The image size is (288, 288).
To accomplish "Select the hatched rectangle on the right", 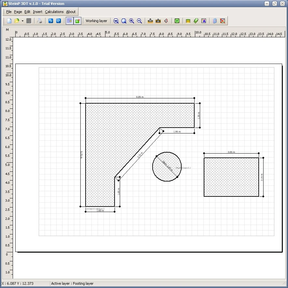I will coord(231,177).
